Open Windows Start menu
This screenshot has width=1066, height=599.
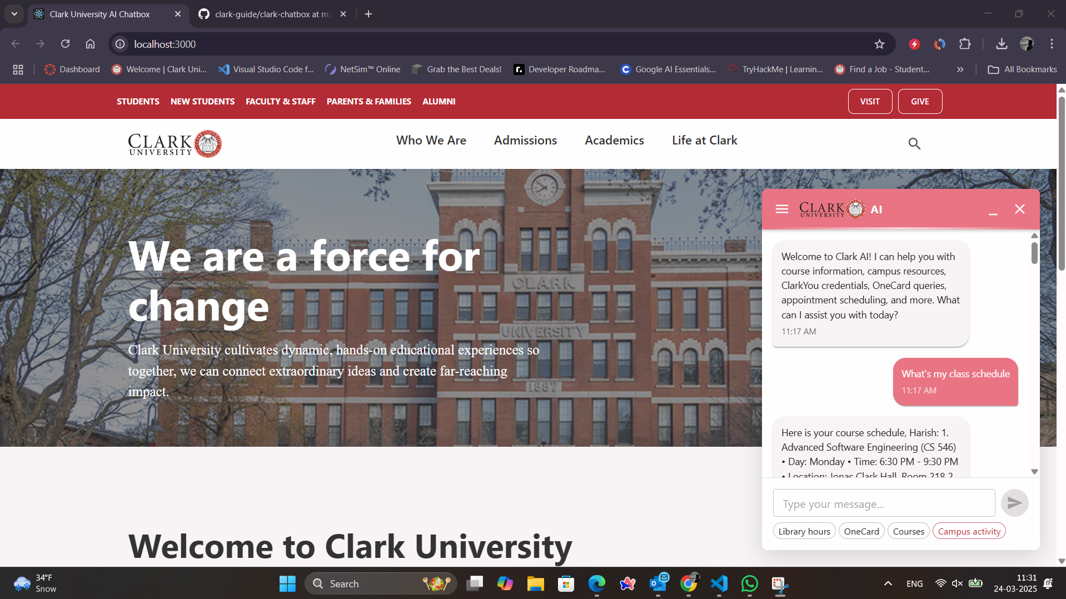(x=287, y=584)
